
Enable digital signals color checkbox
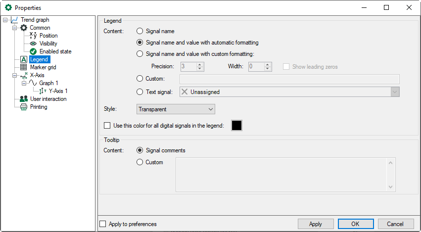[x=107, y=126]
